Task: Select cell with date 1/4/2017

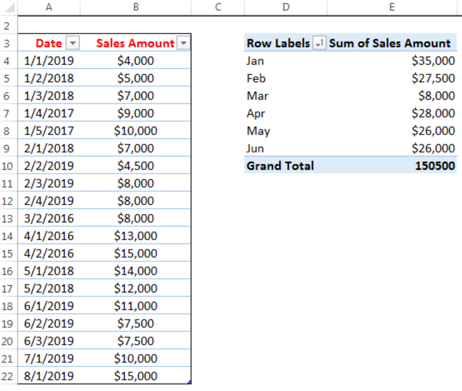Action: pyautogui.click(x=49, y=113)
